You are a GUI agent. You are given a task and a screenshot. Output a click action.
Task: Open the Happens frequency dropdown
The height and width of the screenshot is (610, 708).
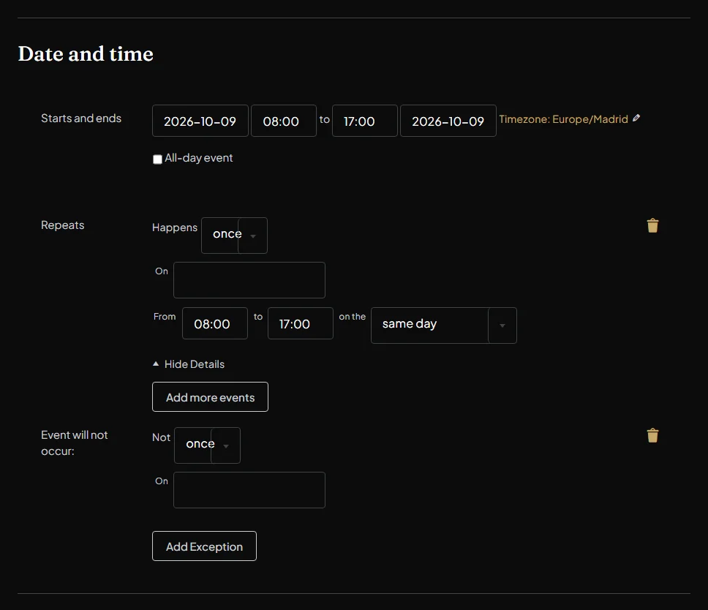coord(234,236)
